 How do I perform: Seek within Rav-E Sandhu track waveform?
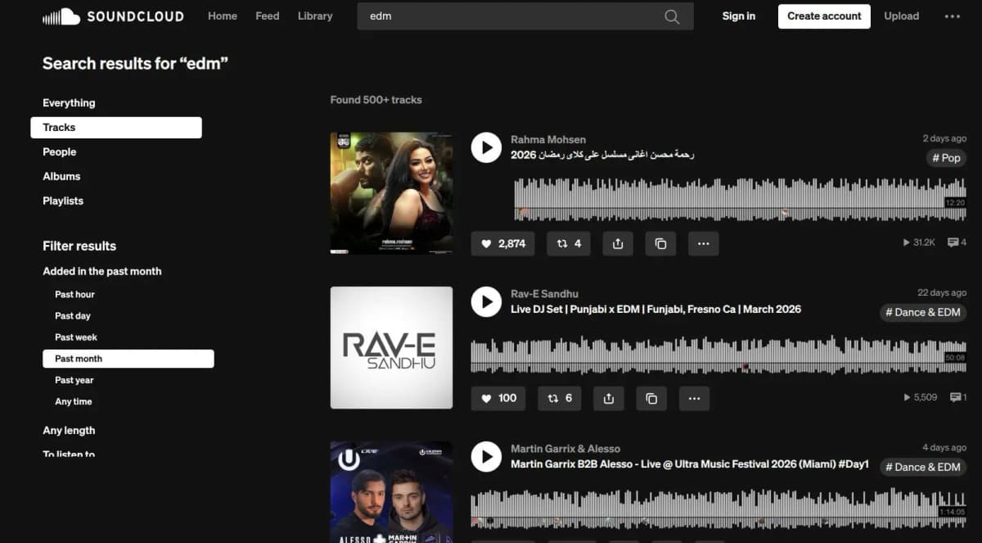coord(719,354)
